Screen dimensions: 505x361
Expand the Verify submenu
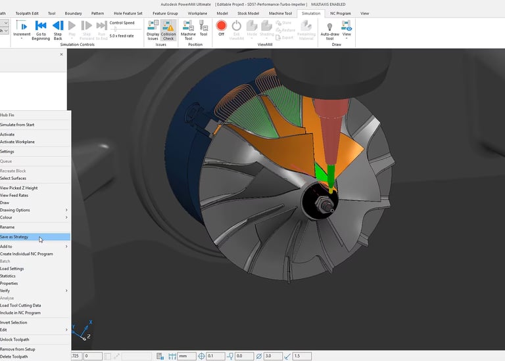tap(35, 291)
